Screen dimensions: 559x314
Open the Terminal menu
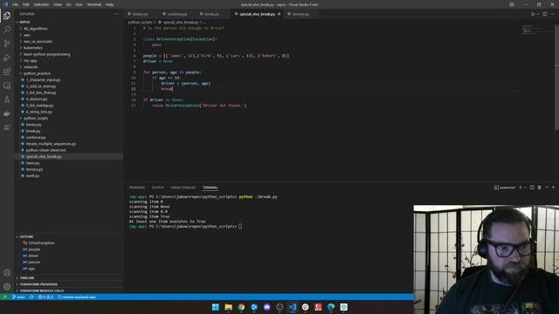(x=94, y=4)
